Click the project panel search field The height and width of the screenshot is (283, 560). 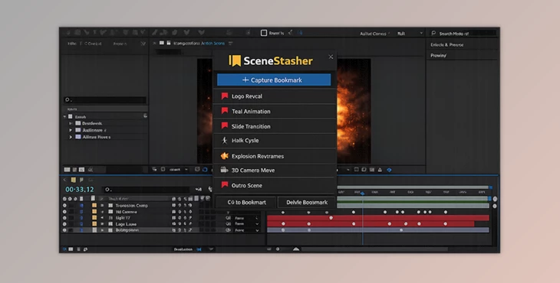[x=104, y=100]
